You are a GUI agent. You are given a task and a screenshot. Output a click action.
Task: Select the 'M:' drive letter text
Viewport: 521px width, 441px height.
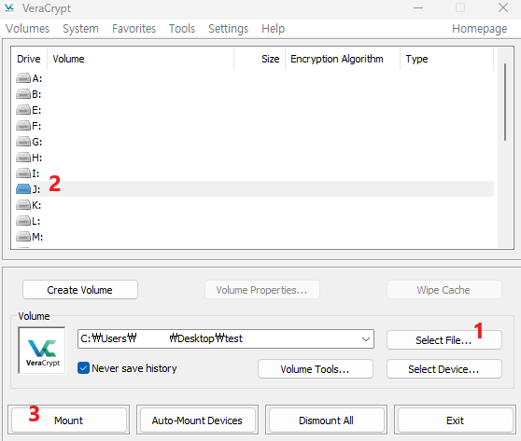(x=37, y=237)
